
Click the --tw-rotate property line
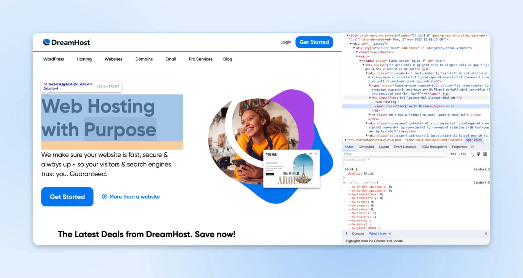362,202
